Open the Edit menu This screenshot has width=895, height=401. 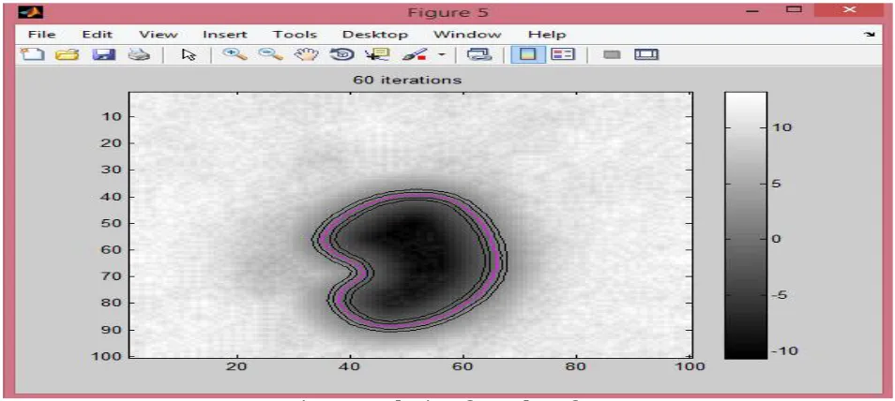click(98, 35)
